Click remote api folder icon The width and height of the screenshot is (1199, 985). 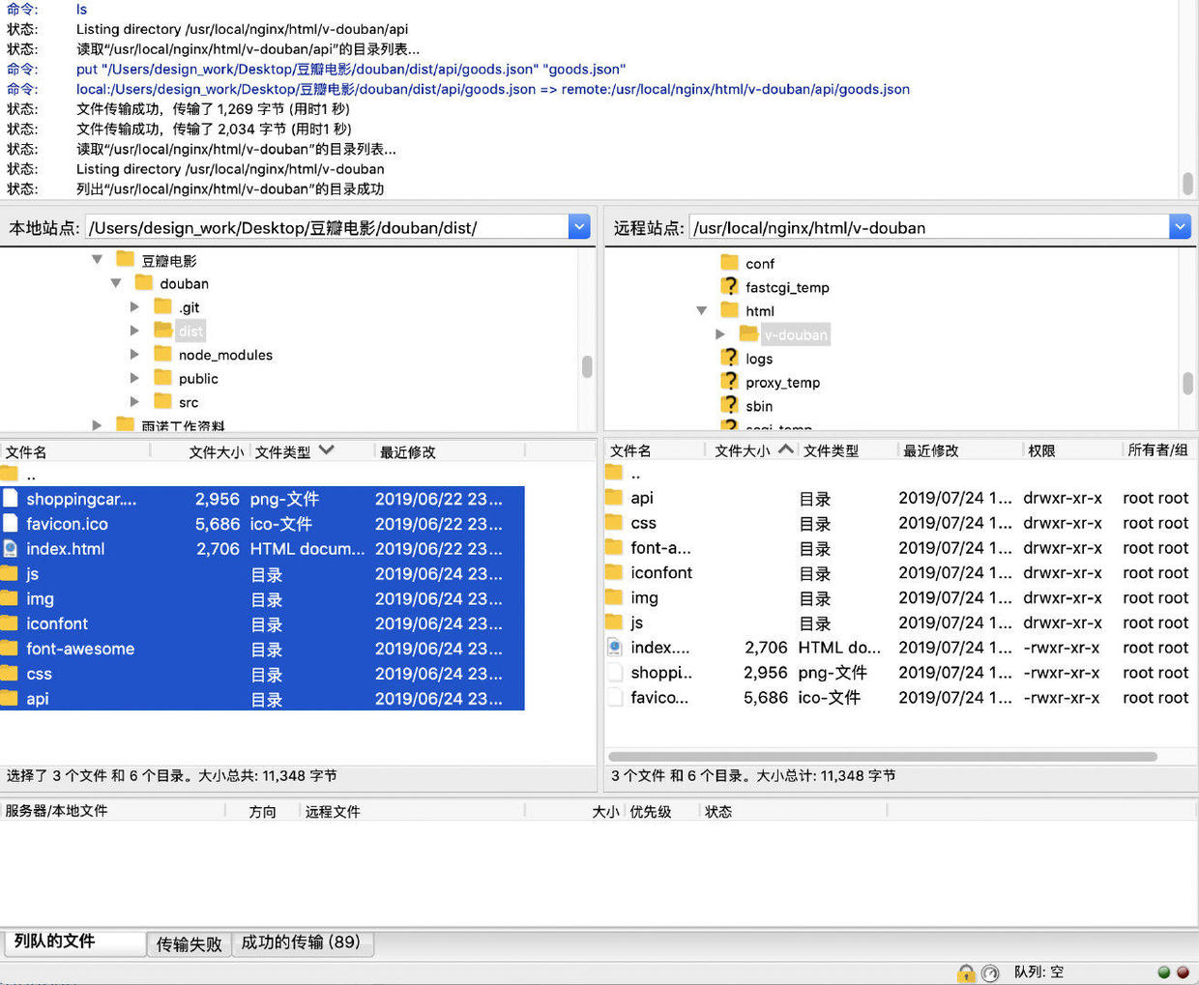[x=614, y=497]
